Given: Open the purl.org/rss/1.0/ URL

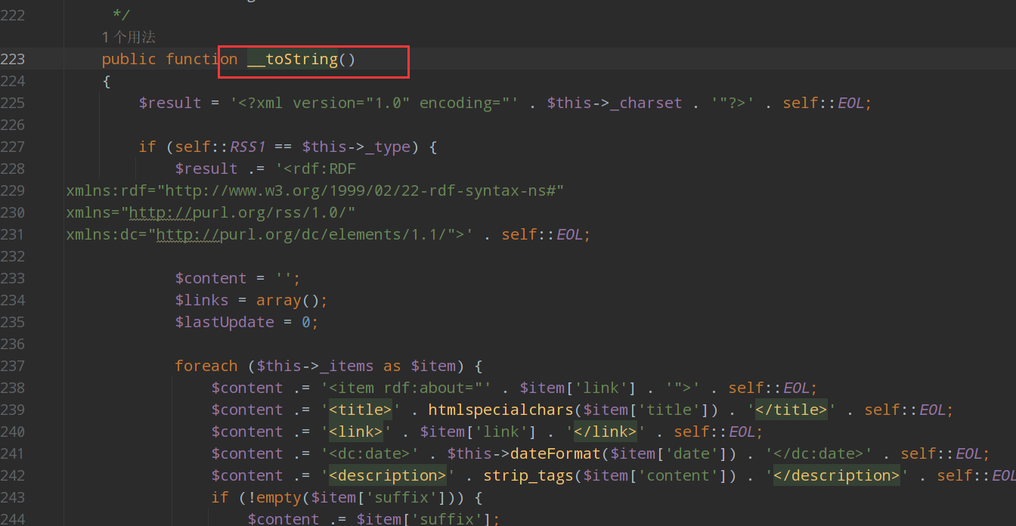Looking at the screenshot, I should (238, 212).
